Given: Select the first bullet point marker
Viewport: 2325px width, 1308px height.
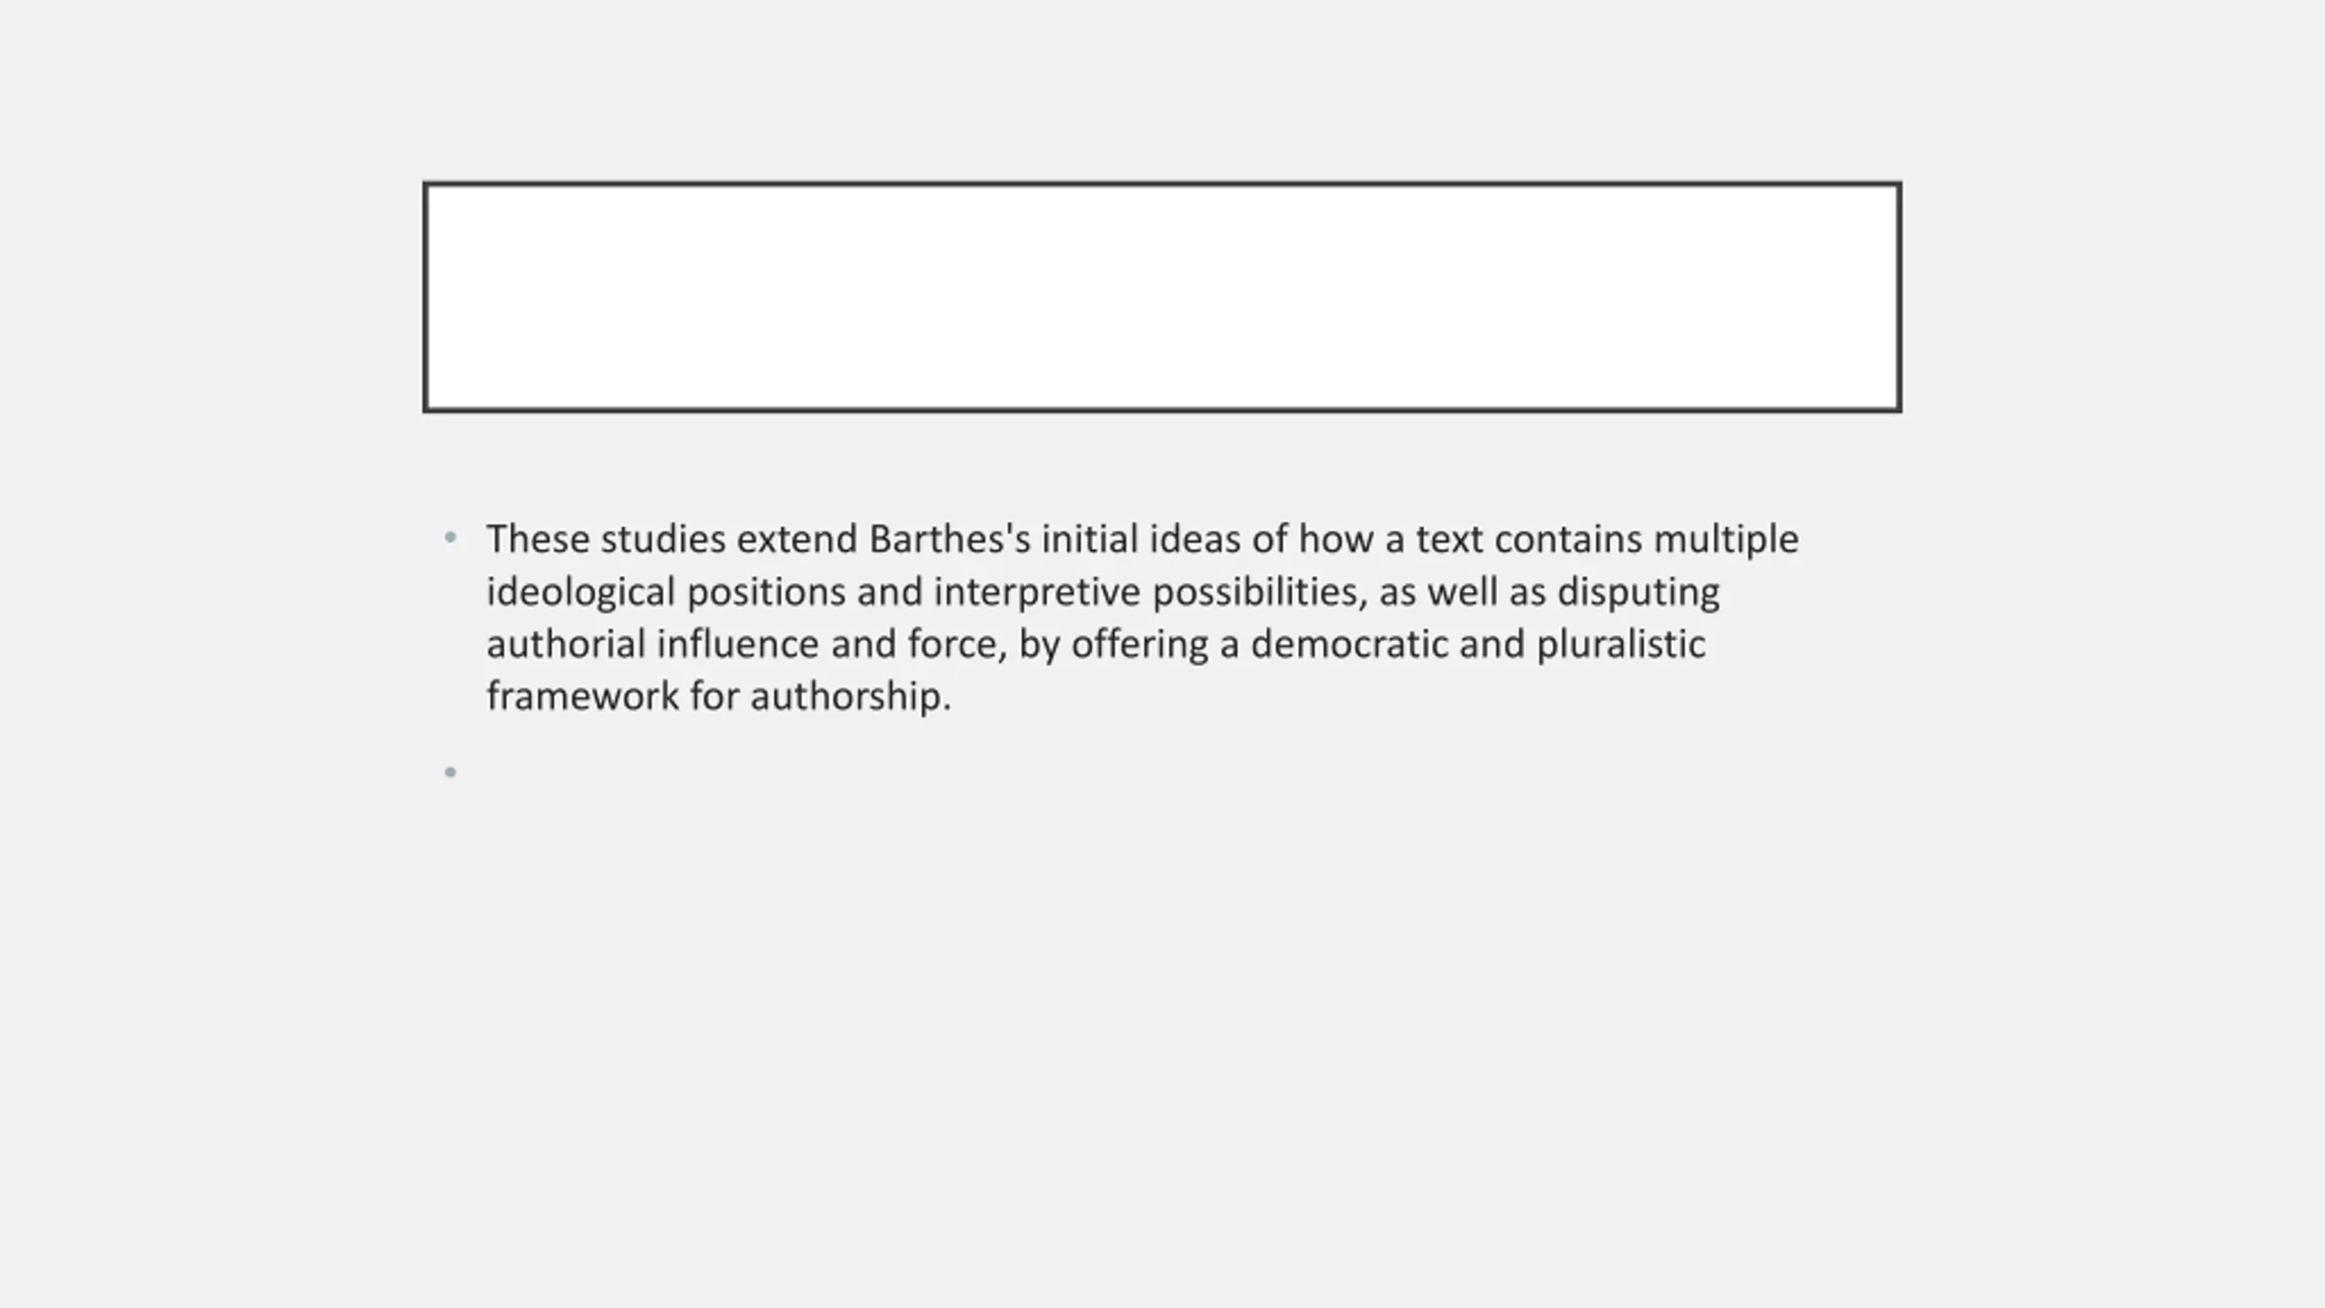Looking at the screenshot, I should 450,538.
